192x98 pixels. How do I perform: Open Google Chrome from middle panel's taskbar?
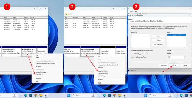coord(115,96)
